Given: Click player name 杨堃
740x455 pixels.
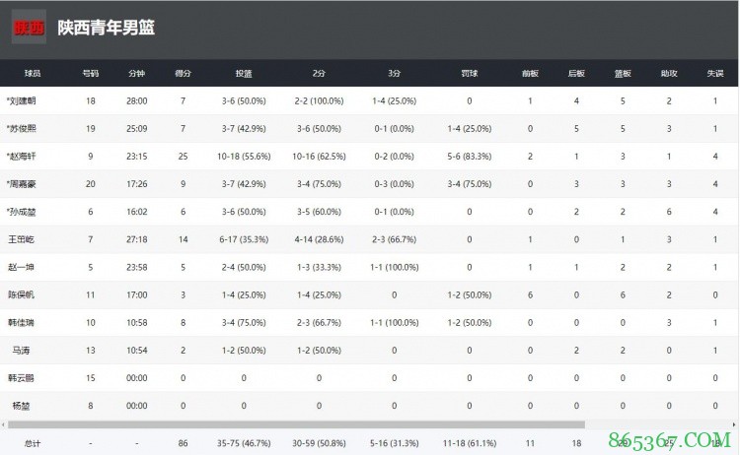Looking at the screenshot, I should click(x=23, y=405).
